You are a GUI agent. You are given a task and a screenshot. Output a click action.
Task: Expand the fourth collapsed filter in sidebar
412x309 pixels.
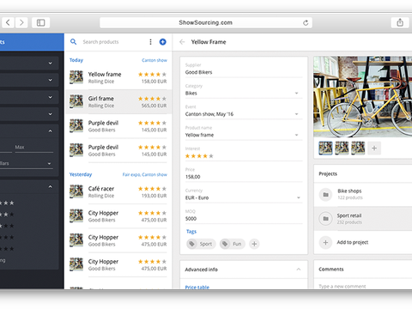[x=51, y=114]
